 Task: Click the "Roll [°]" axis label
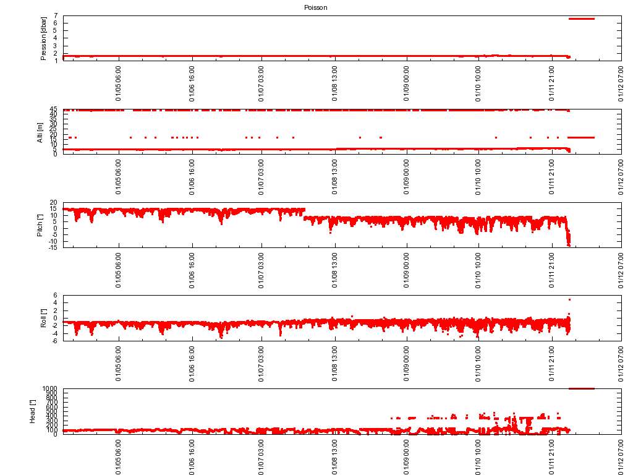[x=44, y=317]
